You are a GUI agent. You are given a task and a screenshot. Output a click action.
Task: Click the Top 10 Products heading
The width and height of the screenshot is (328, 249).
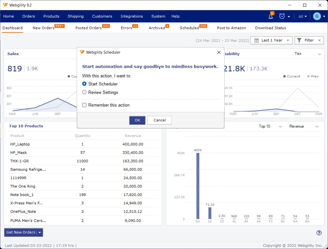[26, 126]
